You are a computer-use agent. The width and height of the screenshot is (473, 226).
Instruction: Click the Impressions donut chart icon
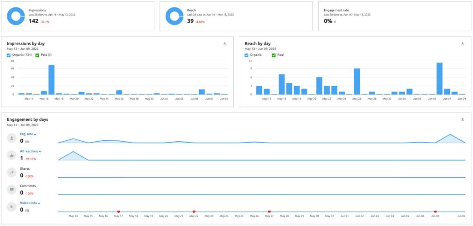[16, 16]
